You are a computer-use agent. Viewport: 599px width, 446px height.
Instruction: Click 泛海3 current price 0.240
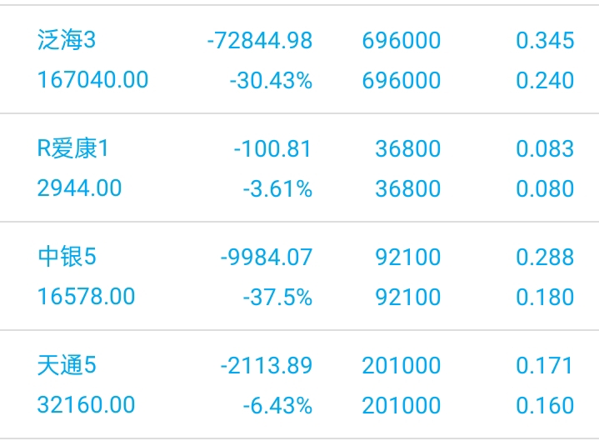(545, 80)
